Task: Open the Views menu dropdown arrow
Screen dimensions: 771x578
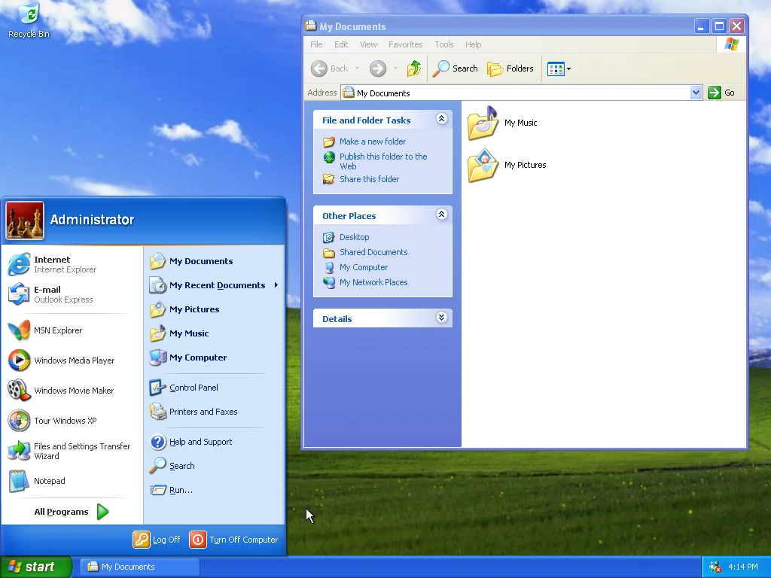Action: pyautogui.click(x=568, y=68)
